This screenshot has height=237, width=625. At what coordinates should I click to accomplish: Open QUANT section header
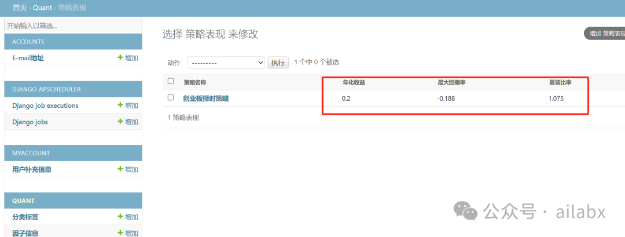tap(24, 200)
